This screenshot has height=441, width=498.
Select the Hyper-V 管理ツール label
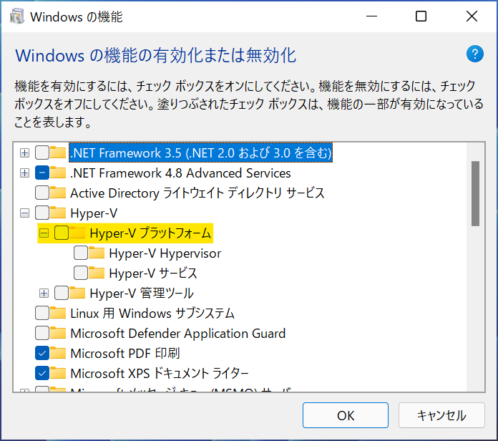142,294
